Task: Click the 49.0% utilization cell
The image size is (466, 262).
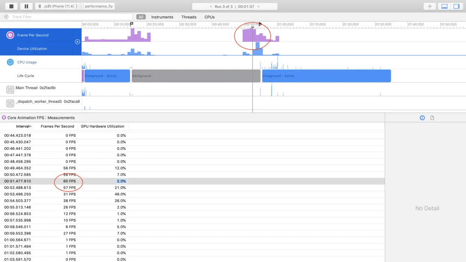Action: click(120, 194)
